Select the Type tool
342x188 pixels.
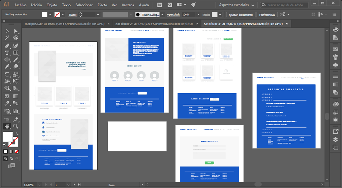pyautogui.click(x=7, y=53)
